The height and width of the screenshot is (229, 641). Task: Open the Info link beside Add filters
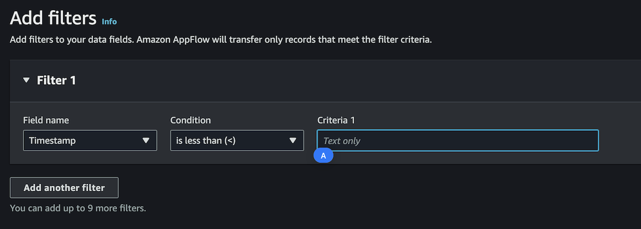pyautogui.click(x=109, y=21)
